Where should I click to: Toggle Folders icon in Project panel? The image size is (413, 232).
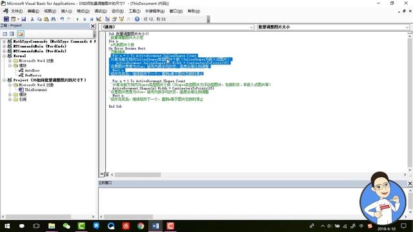click(x=20, y=34)
